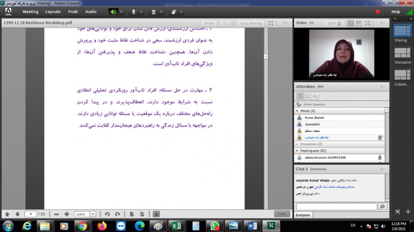The height and width of the screenshot is (232, 414).
Task: Click the PDF vertical scrollbar thumb
Action: point(266,56)
